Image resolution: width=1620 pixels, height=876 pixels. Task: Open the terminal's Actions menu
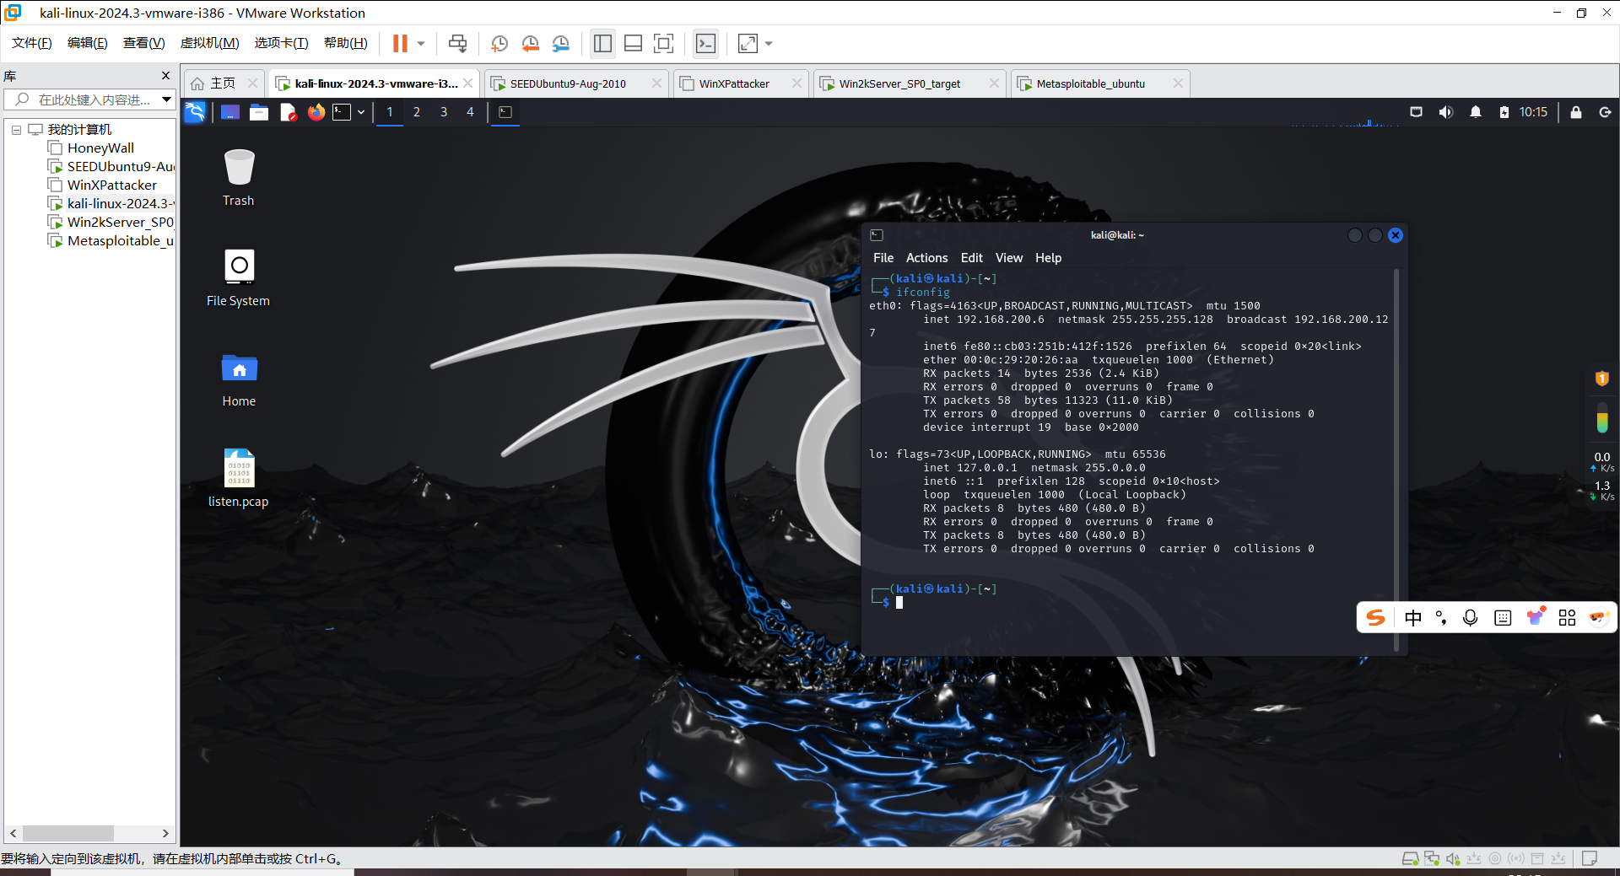pyautogui.click(x=926, y=258)
